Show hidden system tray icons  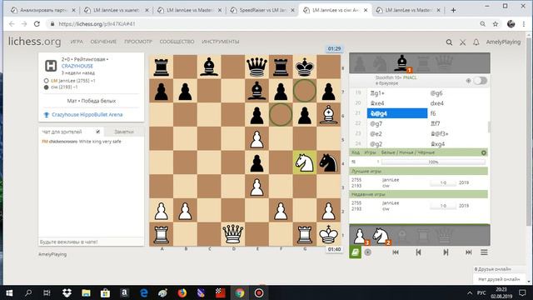click(x=470, y=292)
